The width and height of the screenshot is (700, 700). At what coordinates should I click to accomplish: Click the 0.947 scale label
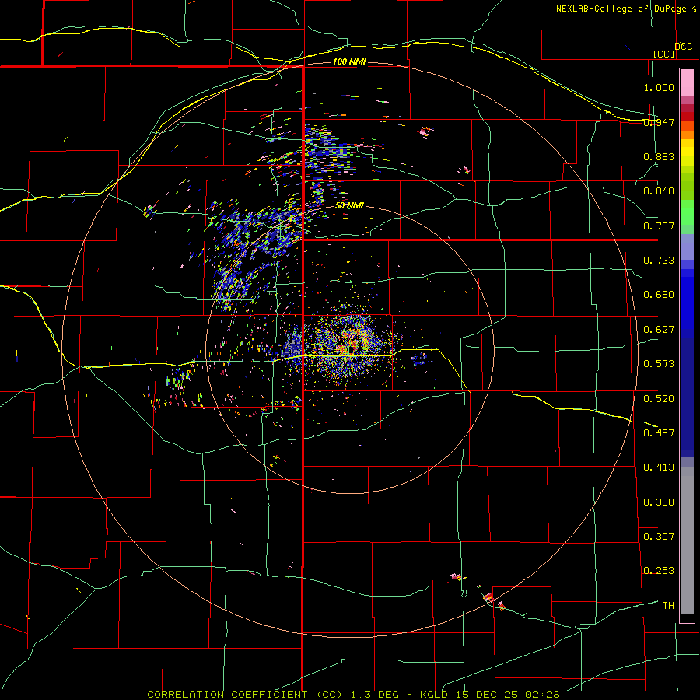point(659,122)
